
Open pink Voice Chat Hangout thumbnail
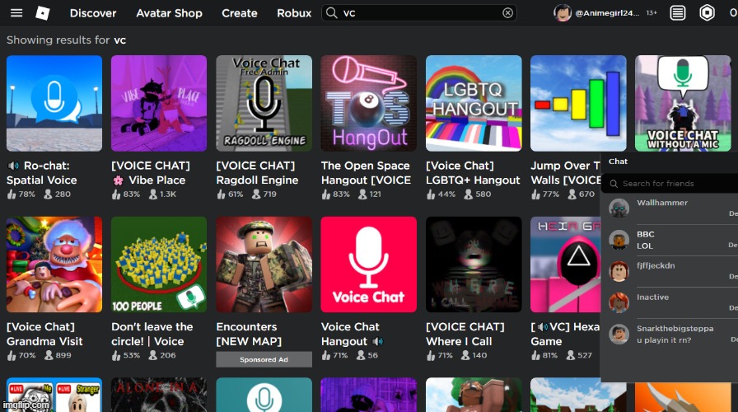click(368, 265)
